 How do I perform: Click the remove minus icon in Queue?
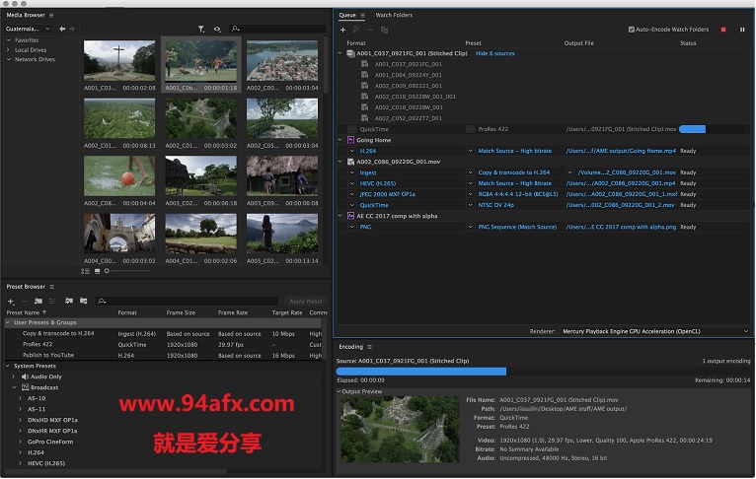click(x=370, y=30)
